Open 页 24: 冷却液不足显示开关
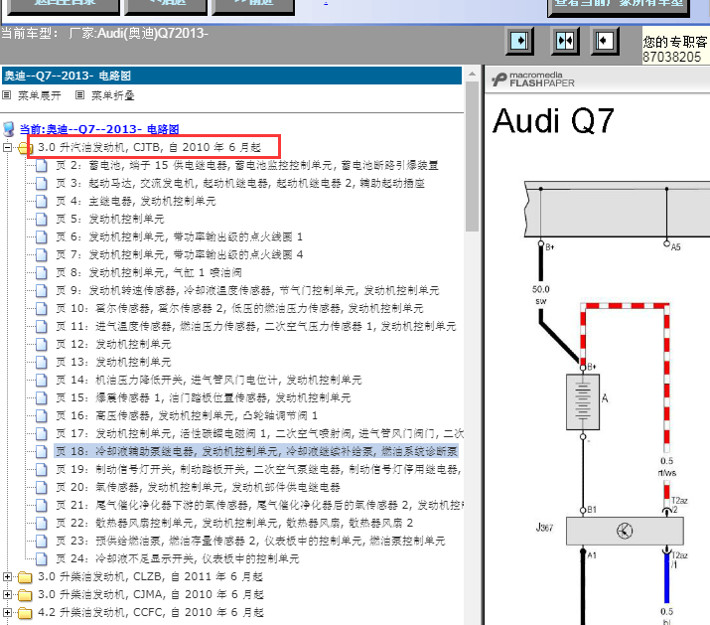 178,558
